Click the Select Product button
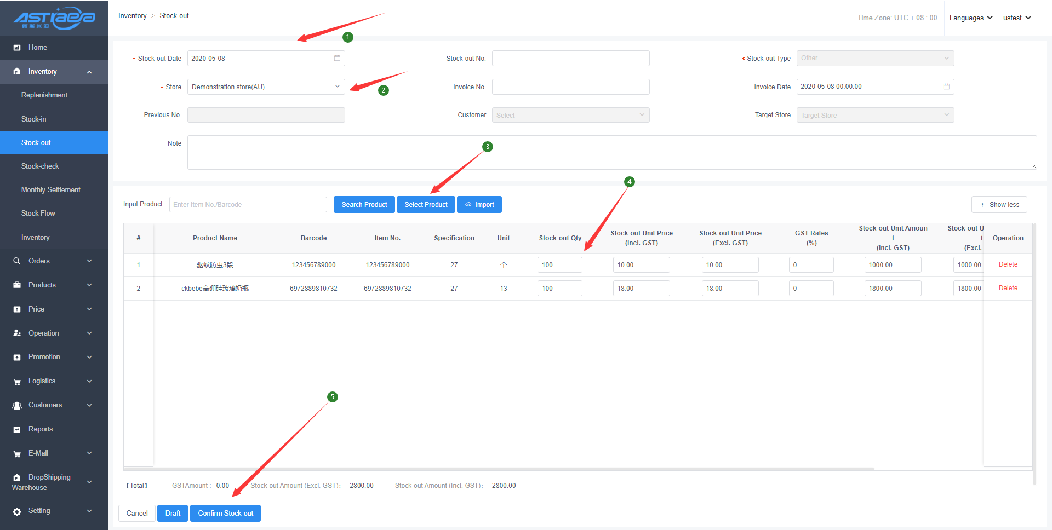 pyautogui.click(x=426, y=205)
